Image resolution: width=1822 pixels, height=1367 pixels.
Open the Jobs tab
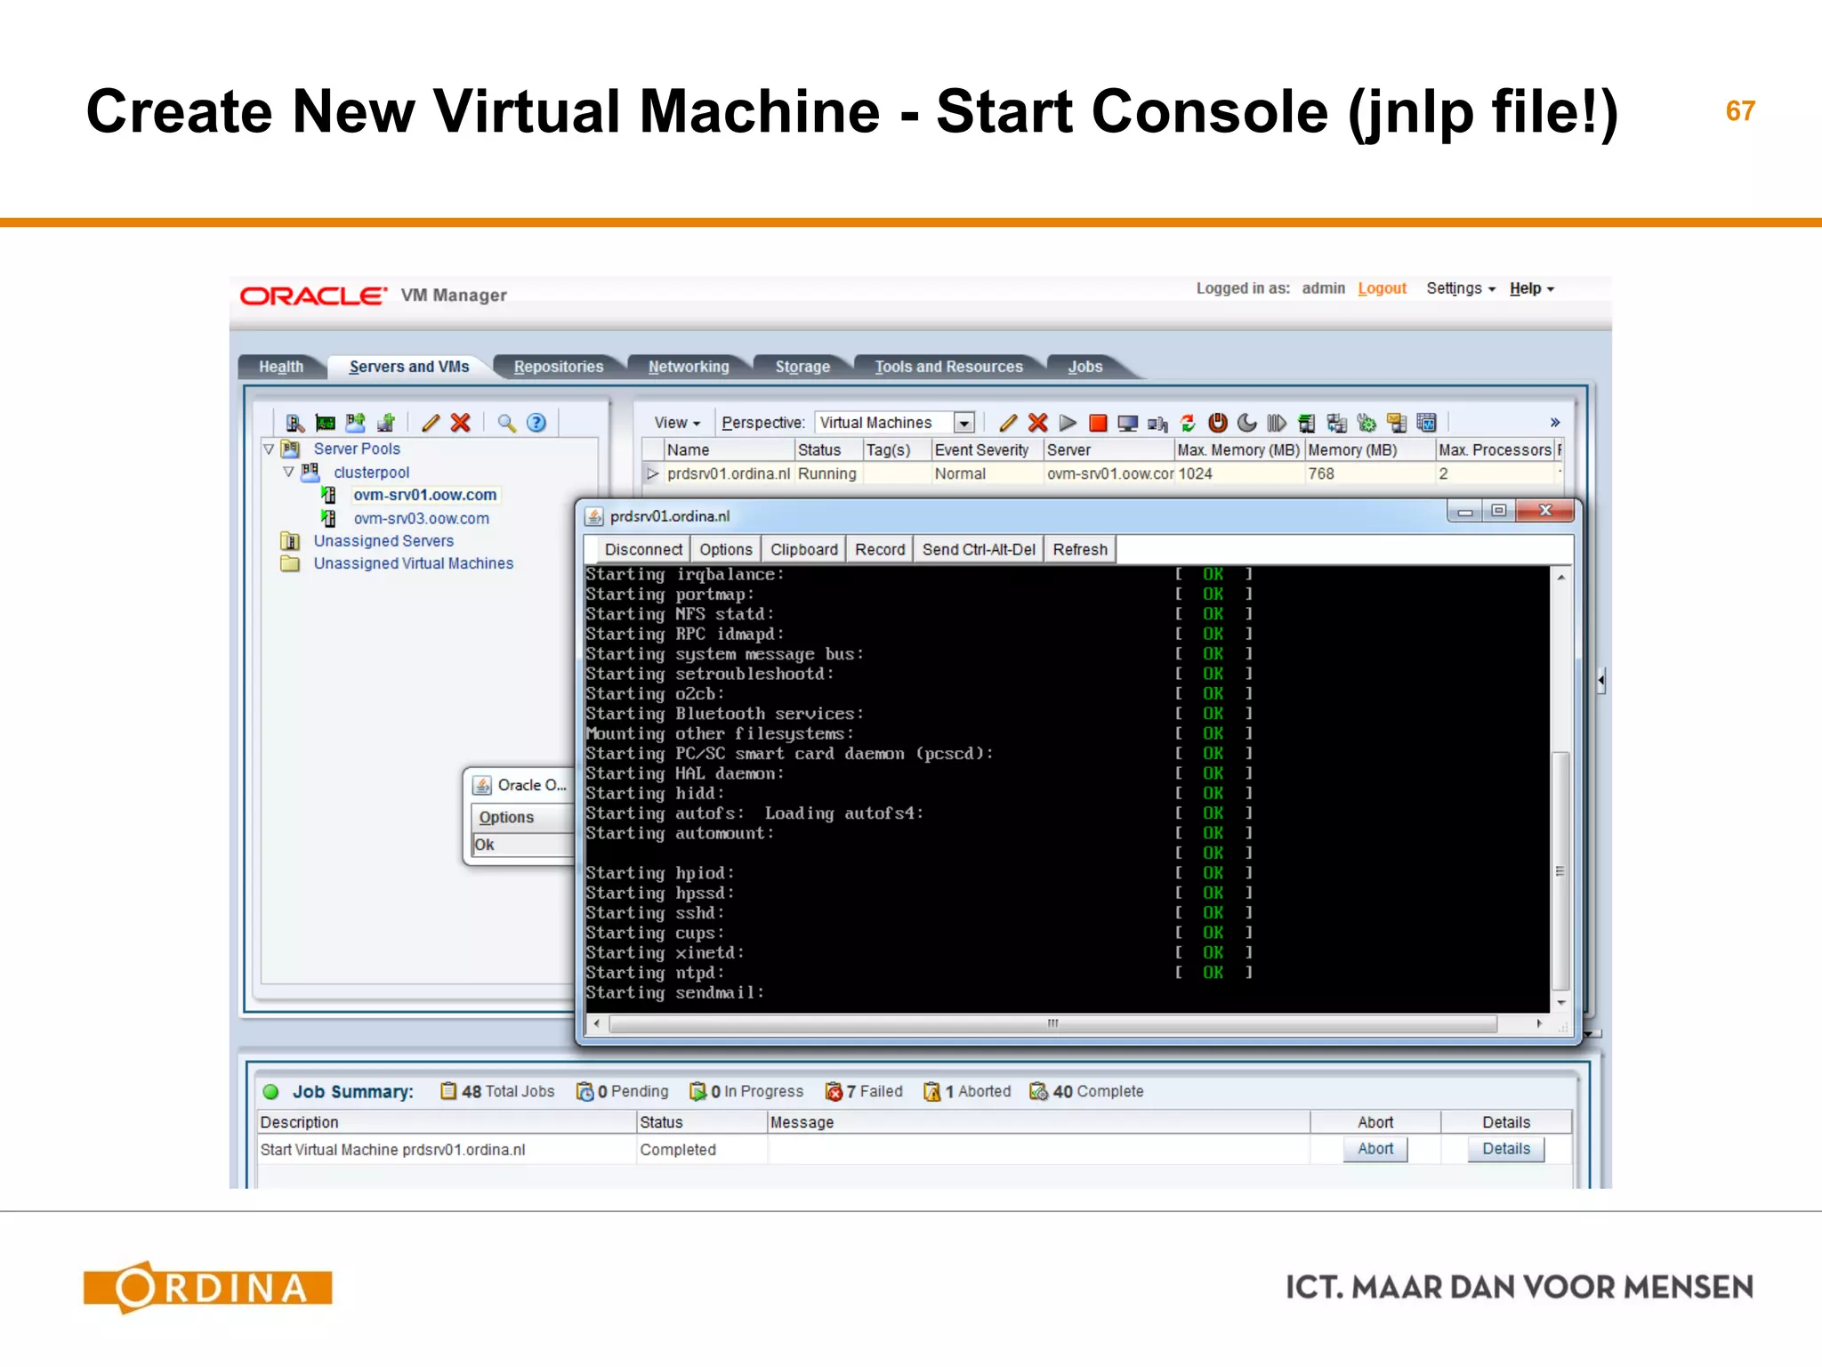pyautogui.click(x=1085, y=367)
